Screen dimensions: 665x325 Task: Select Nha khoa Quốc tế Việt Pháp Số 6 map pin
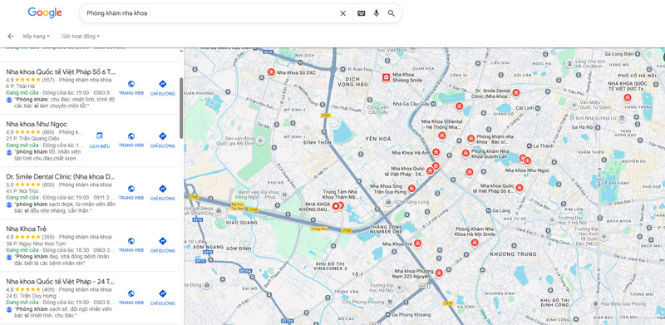point(519,188)
